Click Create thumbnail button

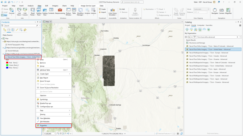pos(102,9)
